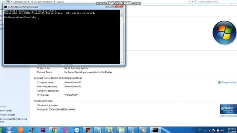Click the volume speaker icon in the tray

222,130
